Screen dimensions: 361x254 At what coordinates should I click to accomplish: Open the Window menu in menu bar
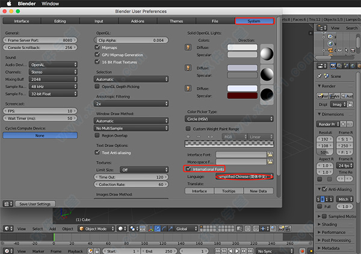tap(50, 4)
